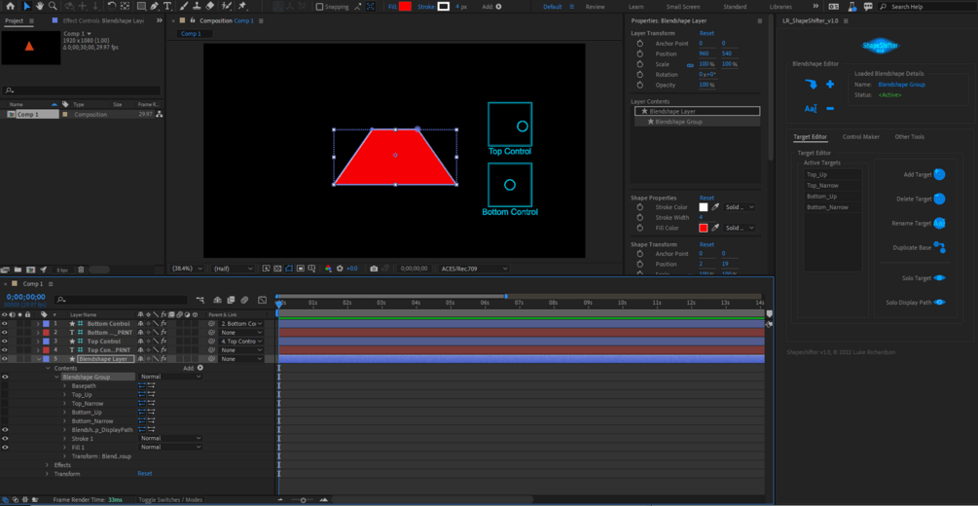Expand the Effects group in timeline
978x506 pixels.
tap(47, 465)
